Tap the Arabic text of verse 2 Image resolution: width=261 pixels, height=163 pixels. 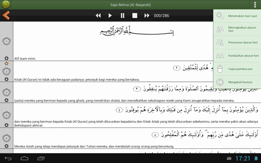coord(193,68)
